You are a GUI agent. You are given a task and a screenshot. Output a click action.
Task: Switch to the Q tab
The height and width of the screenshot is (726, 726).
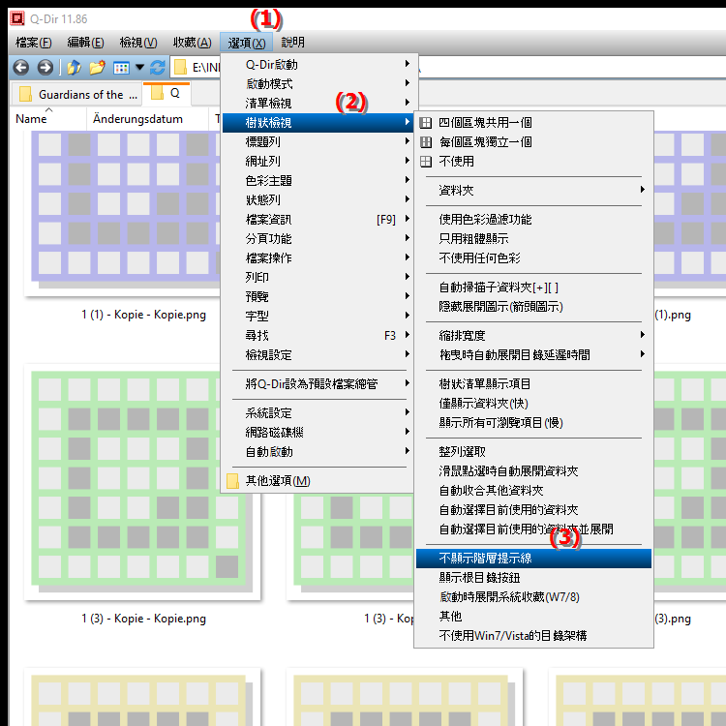[166, 94]
